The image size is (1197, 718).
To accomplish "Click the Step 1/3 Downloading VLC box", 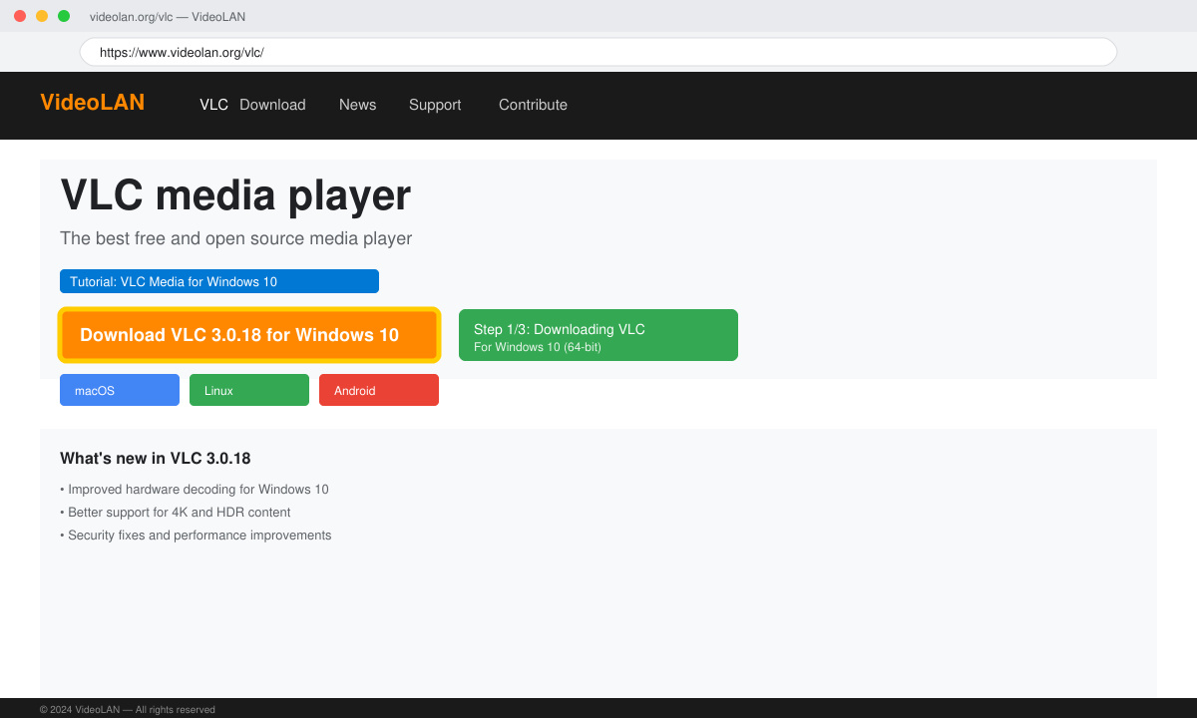I will pyautogui.click(x=598, y=335).
